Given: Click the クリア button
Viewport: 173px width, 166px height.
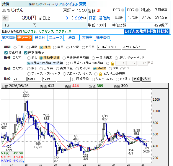Looking at the screenshot, I should (146, 79).
